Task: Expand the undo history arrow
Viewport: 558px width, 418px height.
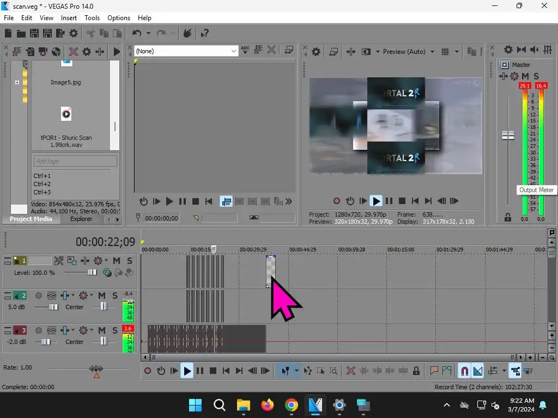Action: 148,33
